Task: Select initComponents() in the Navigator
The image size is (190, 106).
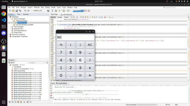Action: 19,71
